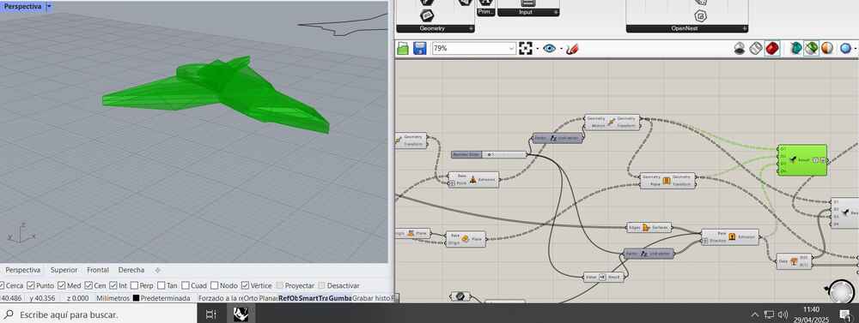Expand the Perspectiva viewport menu arrow
Image resolution: width=859 pixels, height=323 pixels.
(x=49, y=7)
